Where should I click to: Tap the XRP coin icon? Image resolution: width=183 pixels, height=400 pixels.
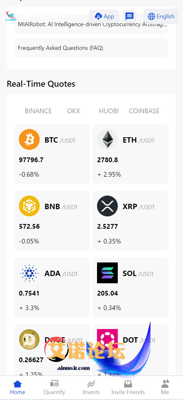(x=107, y=206)
